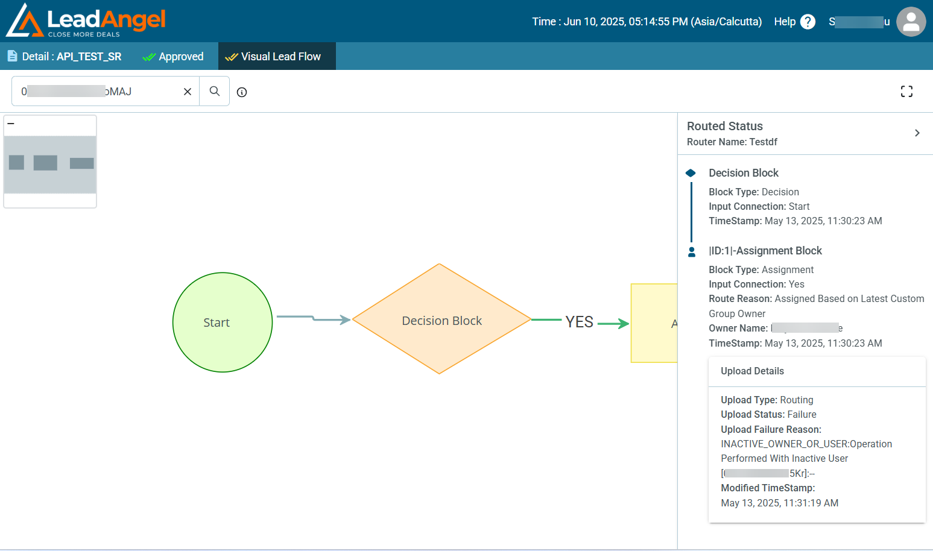Click Decision Block diamond timeline marker
Image resolution: width=933 pixels, height=551 pixels.
pos(691,173)
